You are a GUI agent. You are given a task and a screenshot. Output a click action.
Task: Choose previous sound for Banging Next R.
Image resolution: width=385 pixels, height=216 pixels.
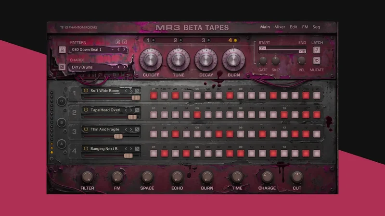point(126,149)
